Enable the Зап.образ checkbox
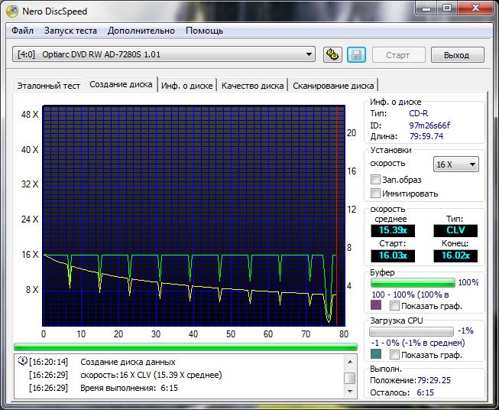The height and width of the screenshot is (410, 499). [x=375, y=179]
